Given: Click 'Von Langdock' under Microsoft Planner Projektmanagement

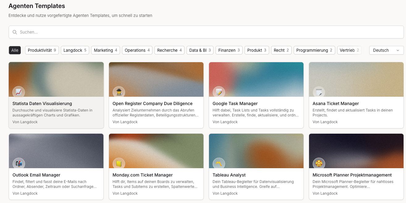Looking at the screenshot, I should click(x=325, y=193).
